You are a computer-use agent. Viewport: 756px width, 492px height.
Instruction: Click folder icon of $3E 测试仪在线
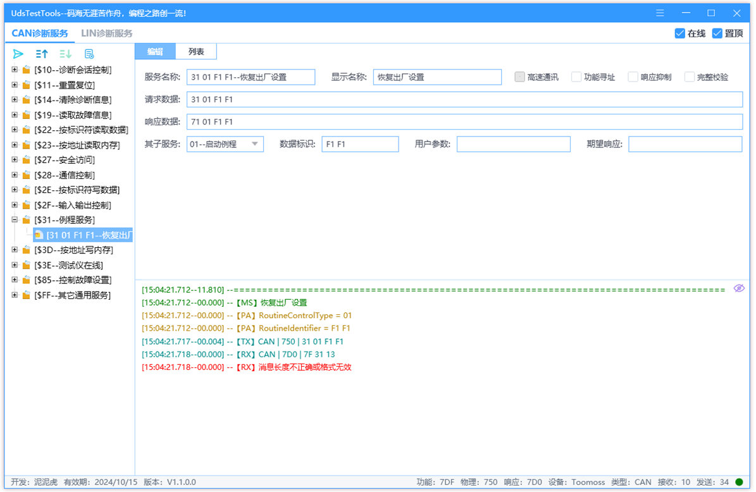coord(27,265)
